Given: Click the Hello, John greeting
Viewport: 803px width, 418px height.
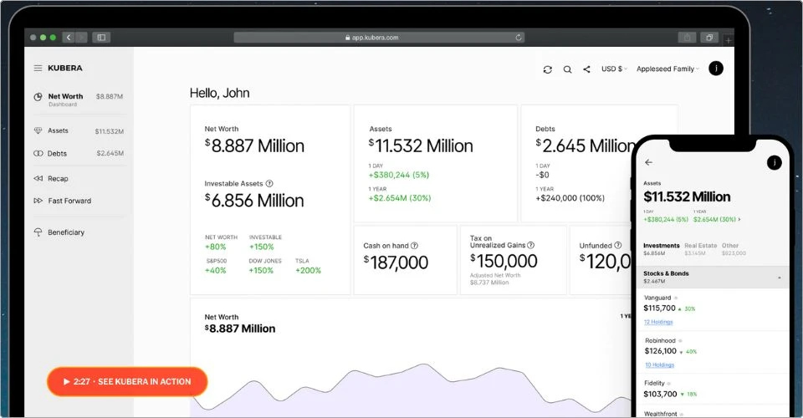Looking at the screenshot, I should (x=220, y=93).
